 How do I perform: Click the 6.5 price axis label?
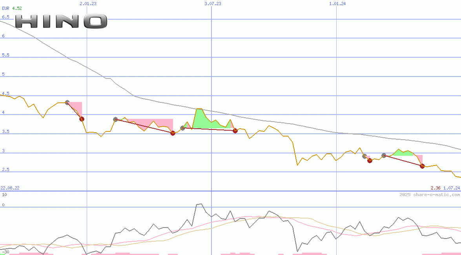pos(5,17)
